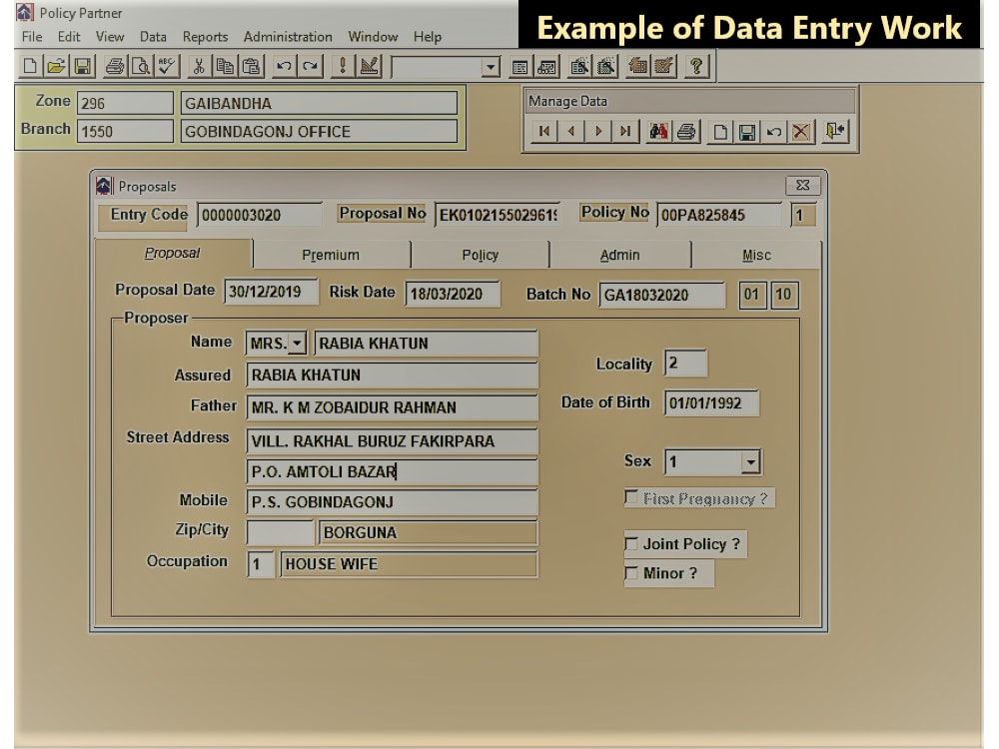Run the ABC spell check icon

coord(166,66)
